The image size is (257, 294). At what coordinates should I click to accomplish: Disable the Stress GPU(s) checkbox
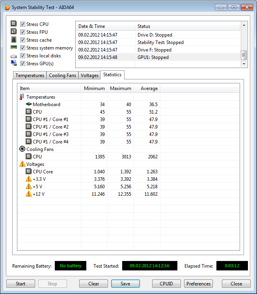tap(22, 64)
